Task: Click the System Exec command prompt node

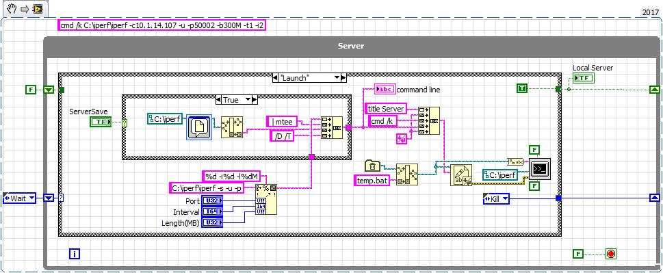Action: coord(540,169)
